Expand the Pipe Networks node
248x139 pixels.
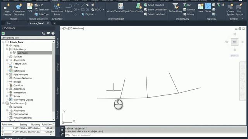(7, 75)
